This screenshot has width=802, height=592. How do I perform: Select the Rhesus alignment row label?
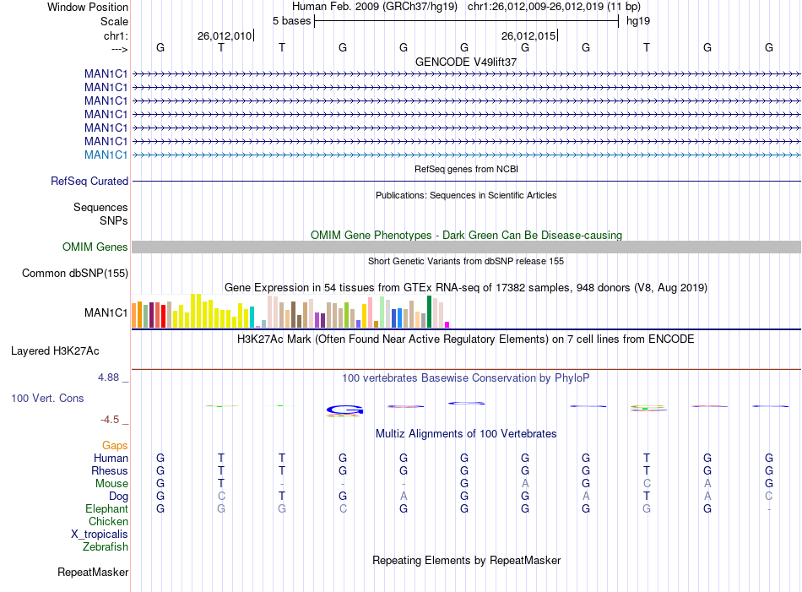(x=110, y=470)
